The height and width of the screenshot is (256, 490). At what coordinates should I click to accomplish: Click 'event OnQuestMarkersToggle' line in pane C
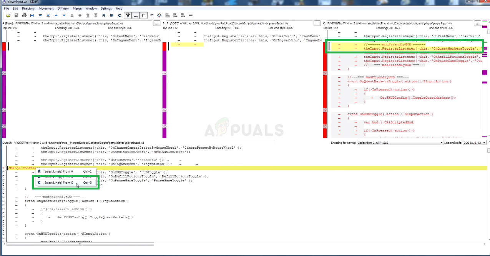tap(399, 81)
